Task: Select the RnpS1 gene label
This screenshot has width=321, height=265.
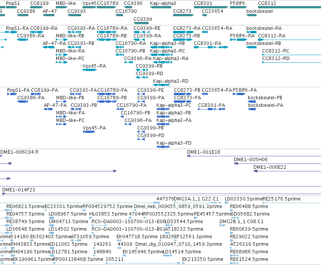Action: 13,3
